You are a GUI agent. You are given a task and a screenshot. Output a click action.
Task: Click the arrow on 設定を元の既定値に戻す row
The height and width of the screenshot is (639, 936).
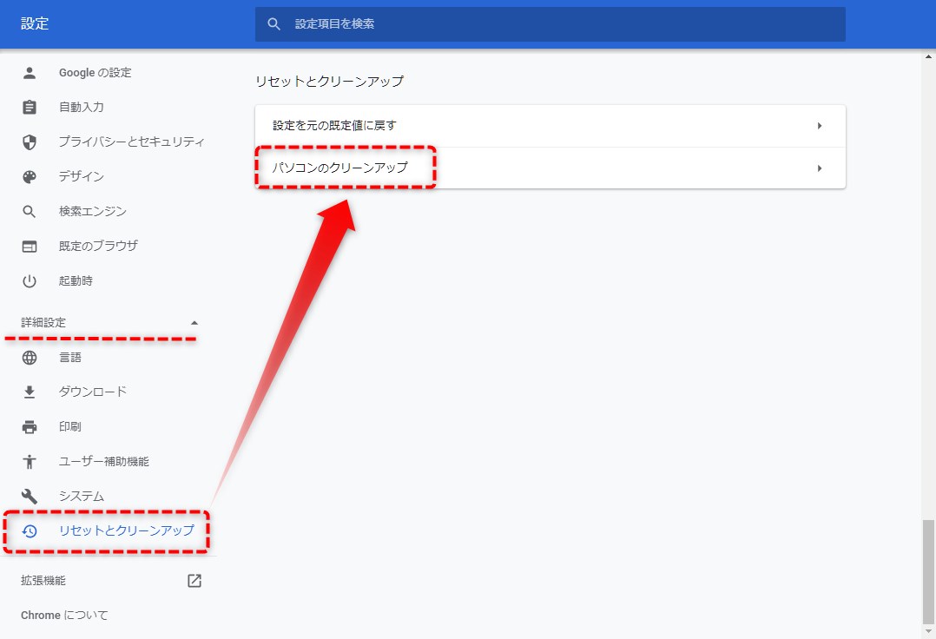tap(820, 126)
